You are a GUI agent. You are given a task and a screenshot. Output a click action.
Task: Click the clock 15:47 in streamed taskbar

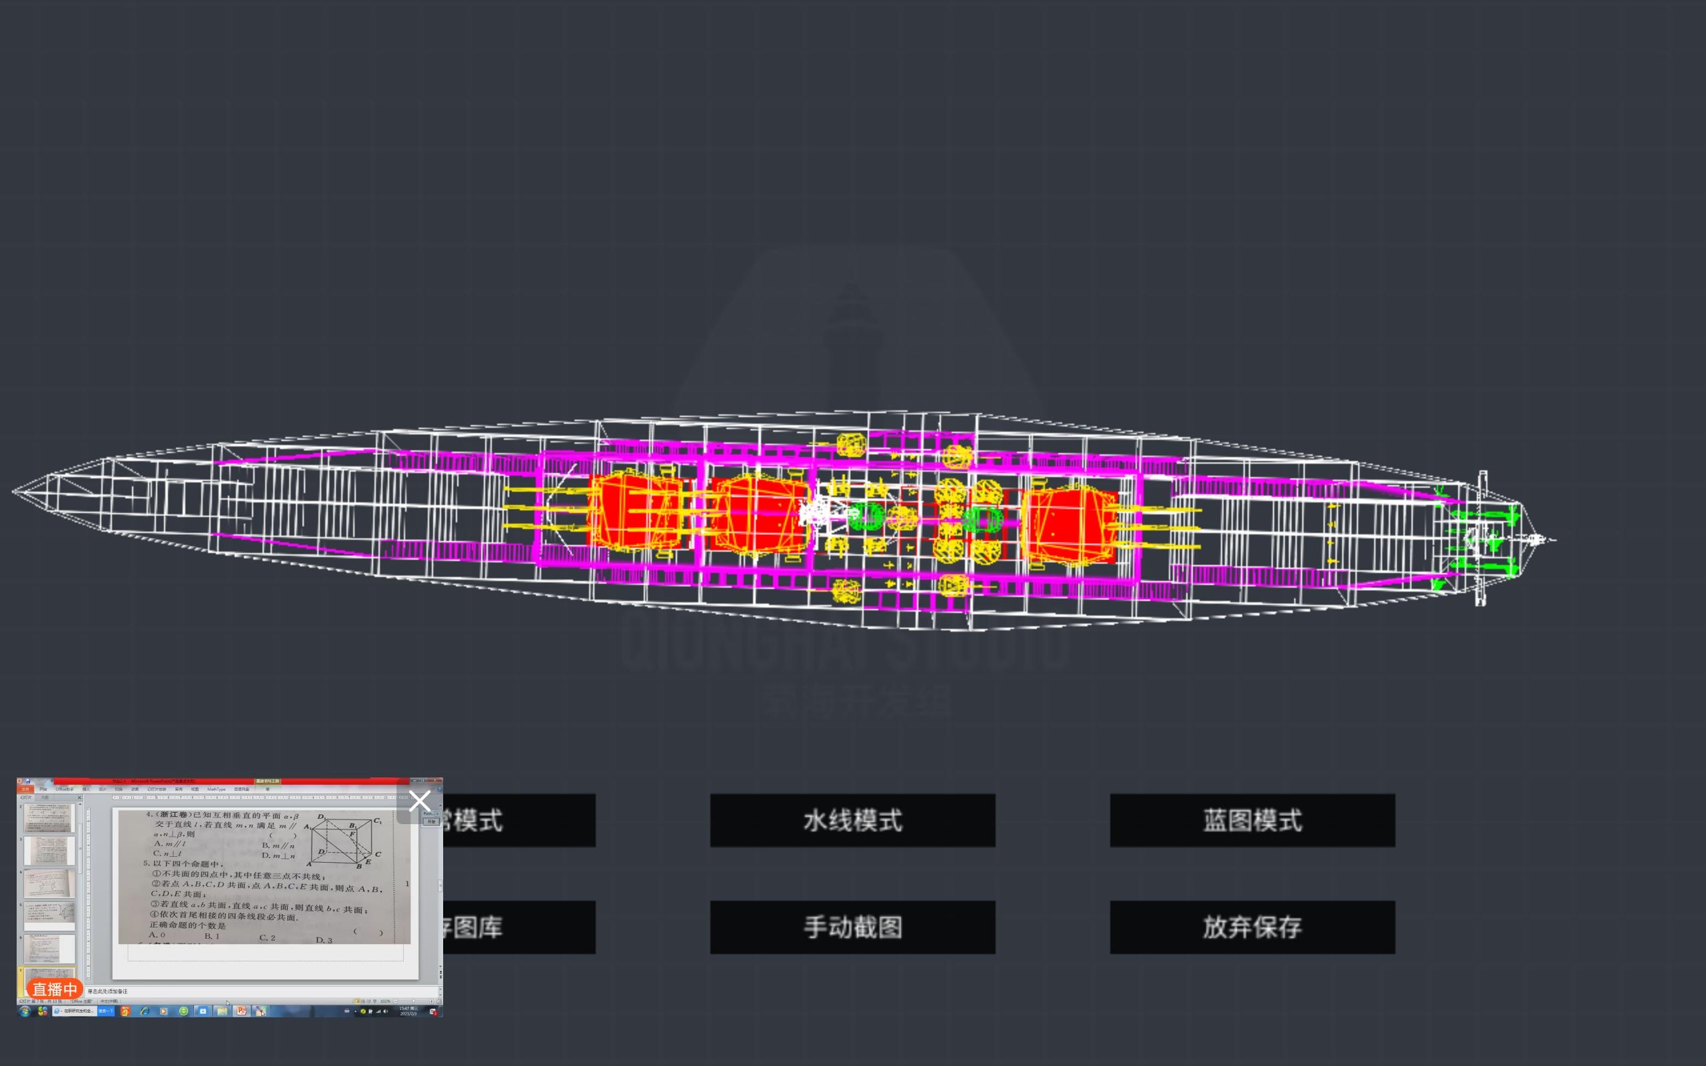408,1011
